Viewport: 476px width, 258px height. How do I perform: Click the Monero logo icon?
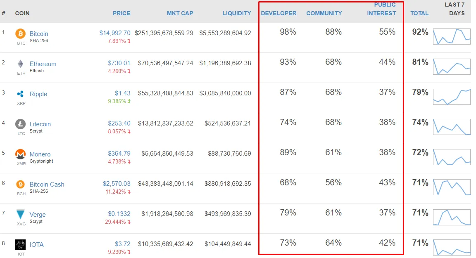[20, 154]
